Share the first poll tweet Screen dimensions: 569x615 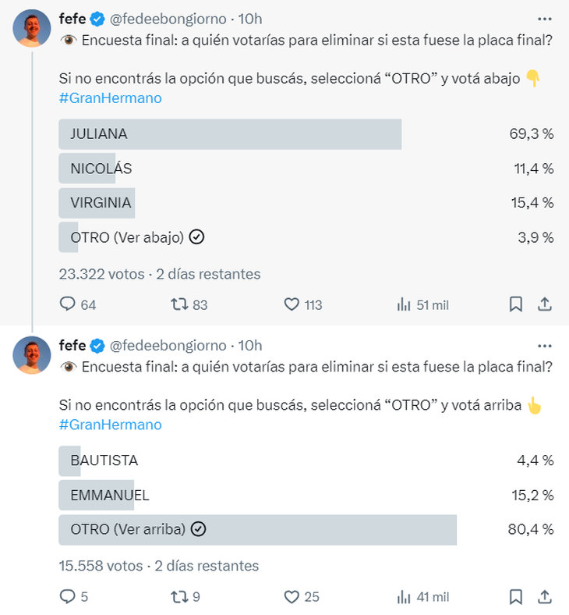(x=545, y=304)
